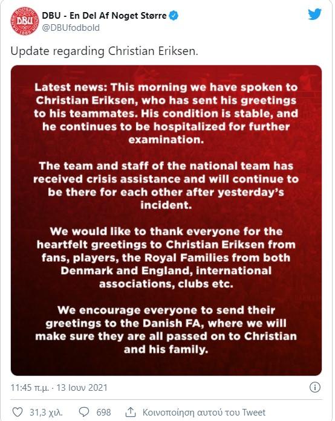Click the blue verified badge

point(174,16)
